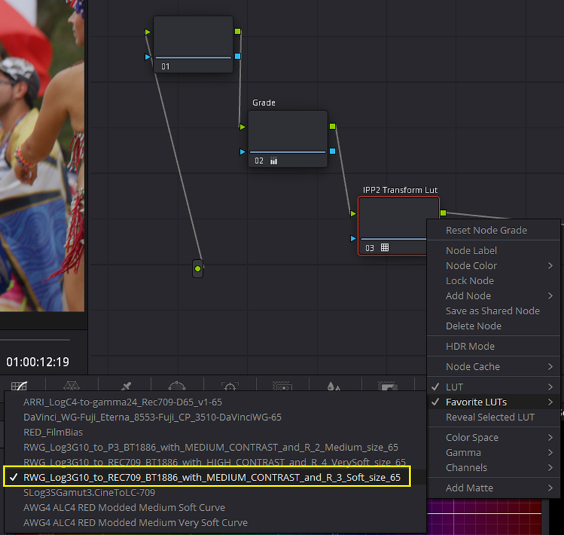Open the checked Favorite LUTs entry
Image resolution: width=564 pixels, height=535 pixels.
pos(493,402)
